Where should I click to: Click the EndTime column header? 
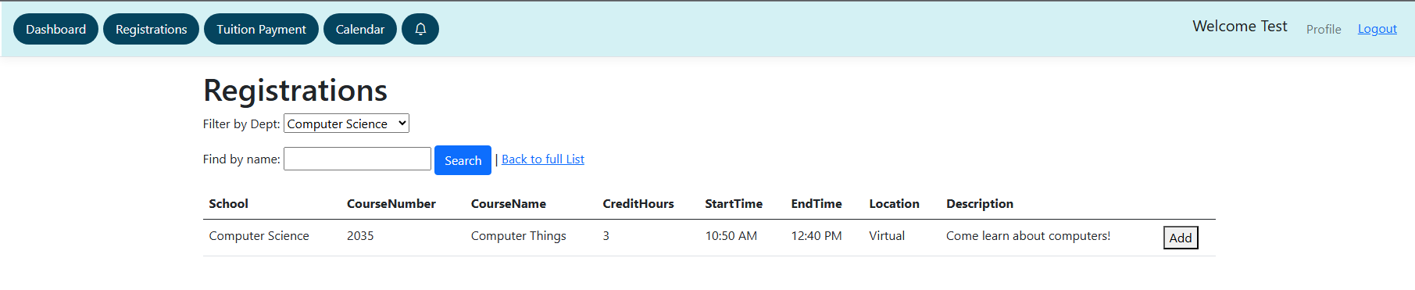coord(816,204)
